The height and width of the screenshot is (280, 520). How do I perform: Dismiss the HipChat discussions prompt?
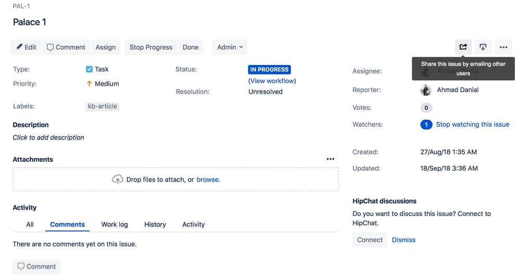(403, 240)
